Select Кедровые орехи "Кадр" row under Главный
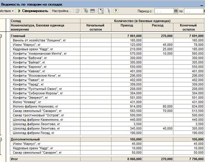 click(107, 49)
